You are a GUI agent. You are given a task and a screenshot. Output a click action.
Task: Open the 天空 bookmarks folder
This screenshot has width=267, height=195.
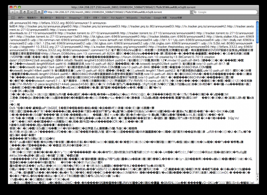click(x=87, y=17)
